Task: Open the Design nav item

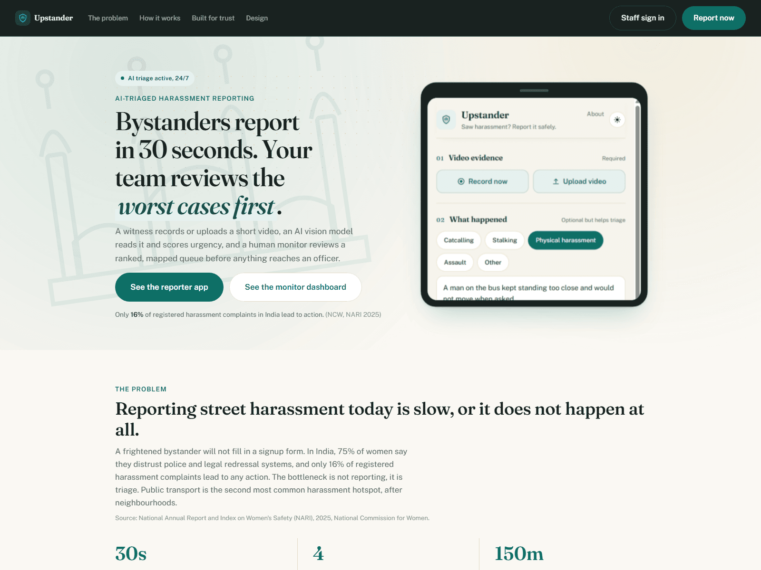Action: [257, 18]
